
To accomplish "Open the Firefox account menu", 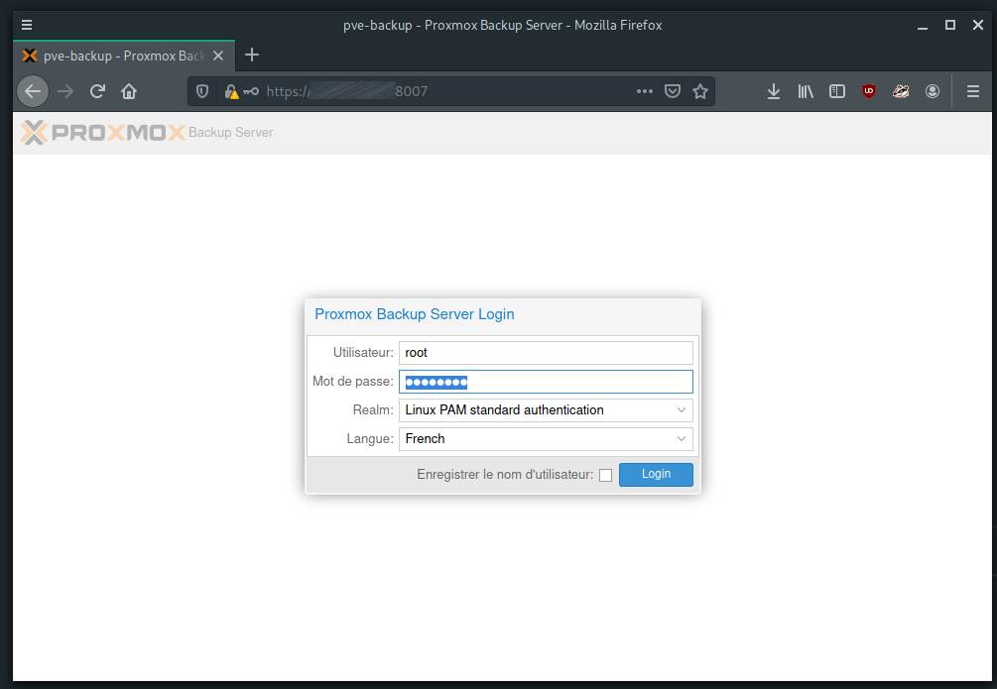I will [933, 91].
